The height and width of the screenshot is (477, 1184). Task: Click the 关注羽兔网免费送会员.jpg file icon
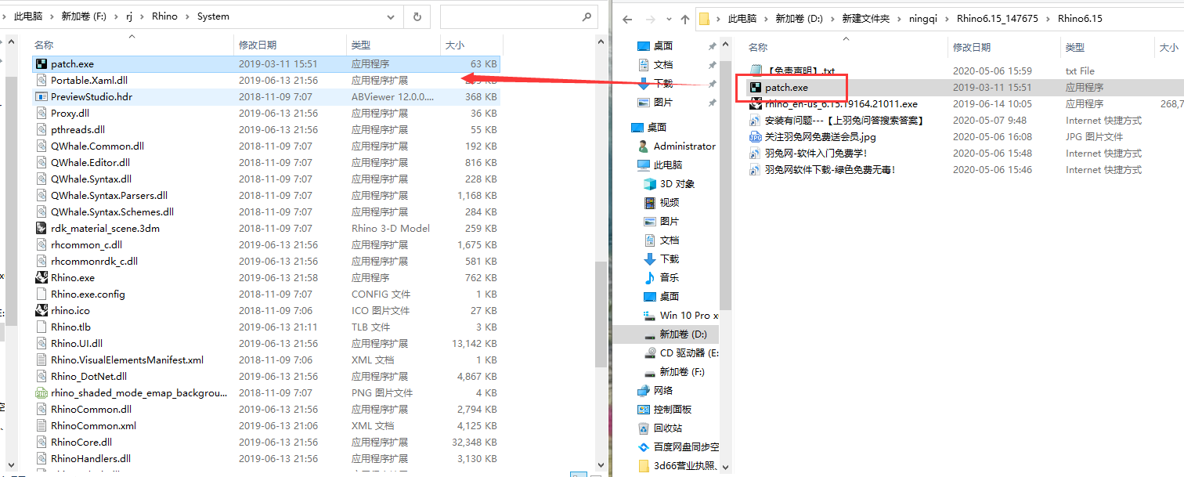pyautogui.click(x=756, y=136)
